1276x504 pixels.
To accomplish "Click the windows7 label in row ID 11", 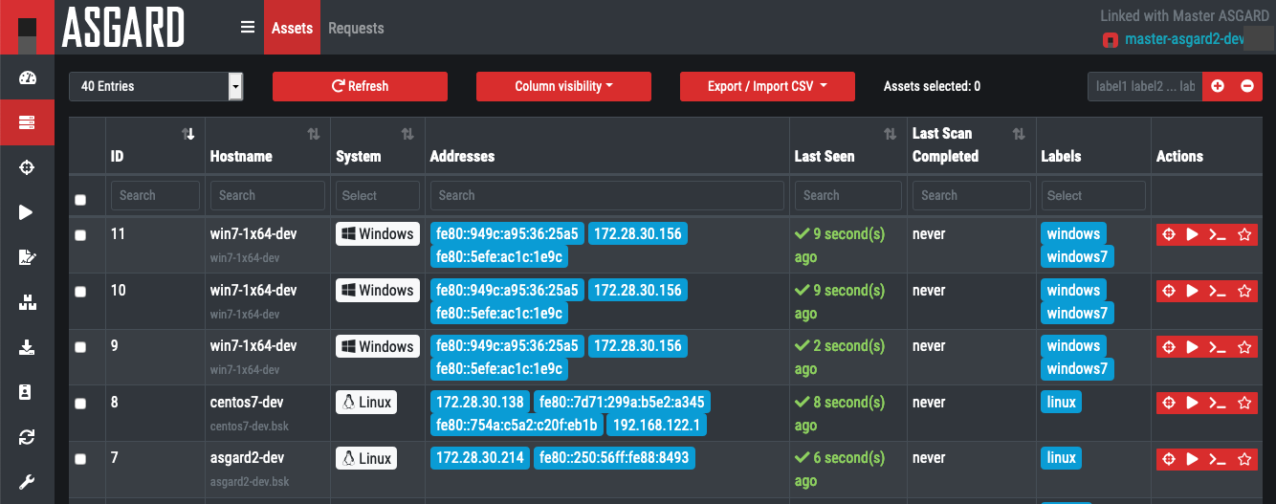I will click(1077, 256).
